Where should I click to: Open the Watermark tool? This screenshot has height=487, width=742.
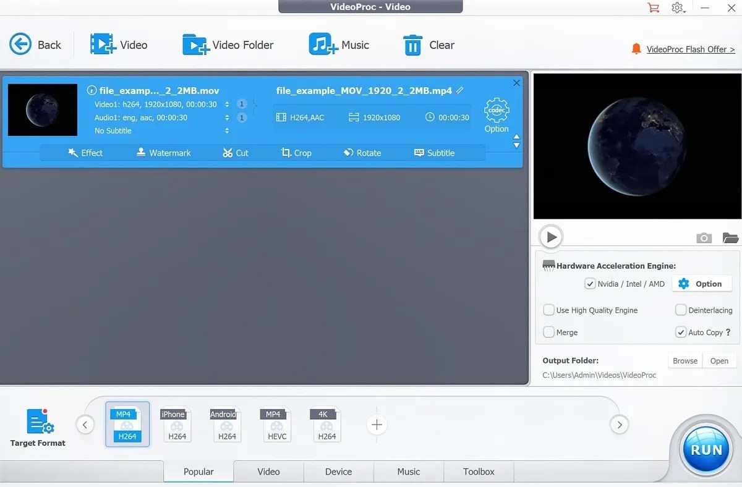(164, 153)
